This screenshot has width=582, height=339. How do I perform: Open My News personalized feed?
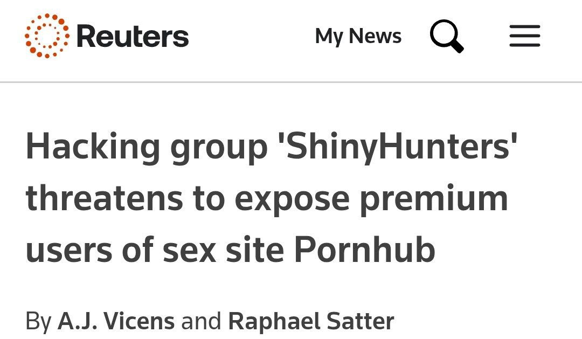(x=358, y=36)
